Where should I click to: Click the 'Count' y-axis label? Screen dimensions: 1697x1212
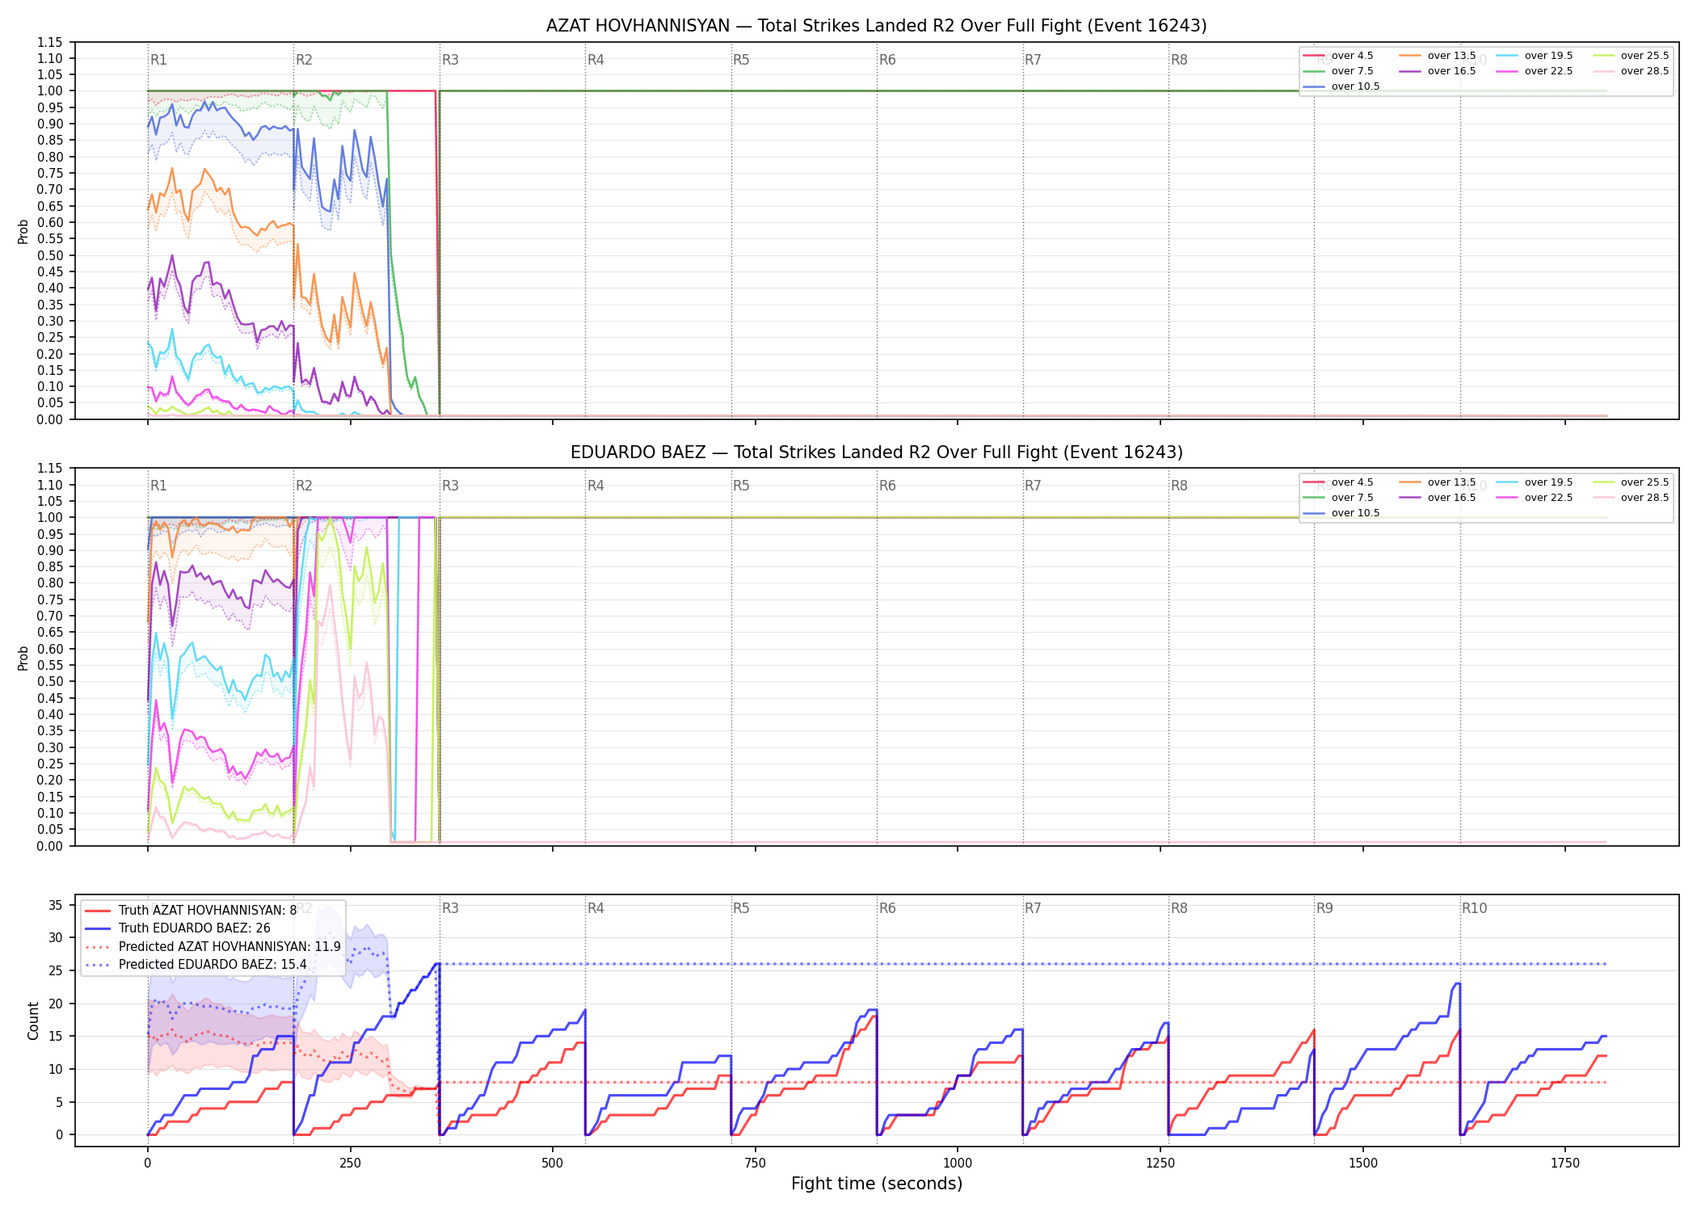[x=33, y=1021]
